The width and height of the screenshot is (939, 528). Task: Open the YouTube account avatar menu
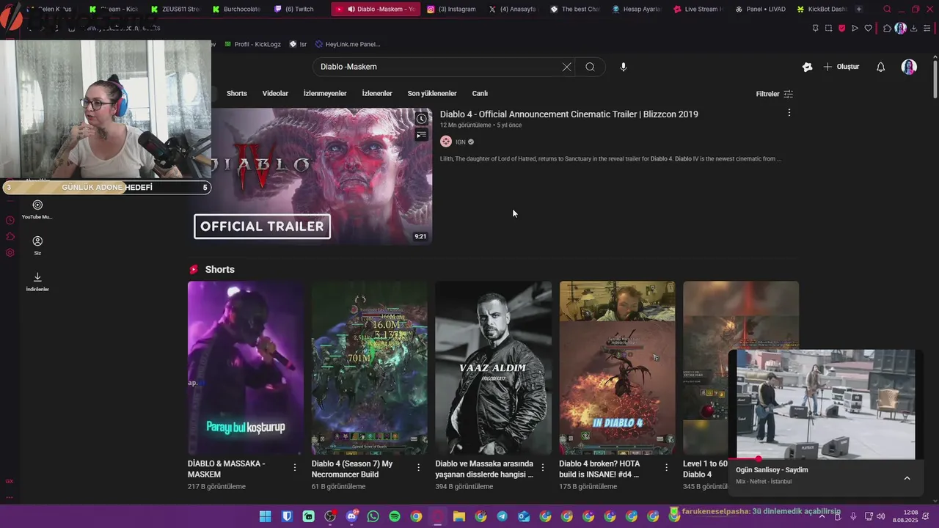(x=909, y=67)
